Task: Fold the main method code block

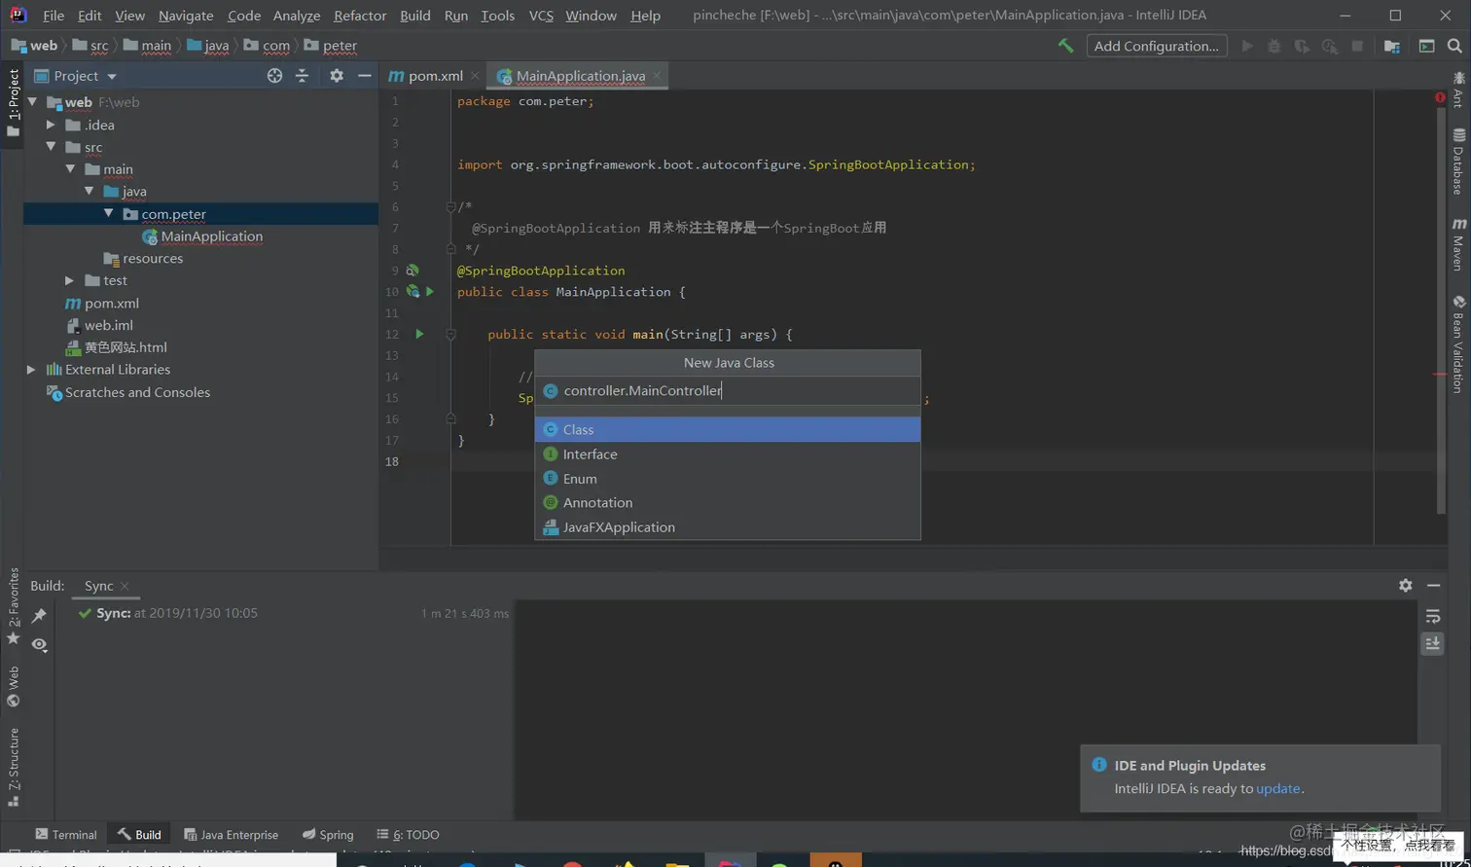Action: point(450,334)
